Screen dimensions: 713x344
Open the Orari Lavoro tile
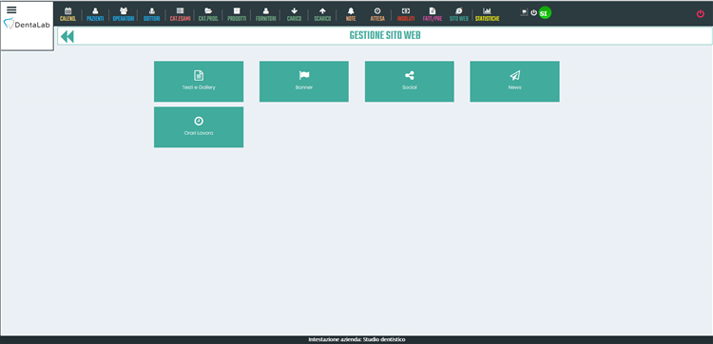(x=199, y=127)
